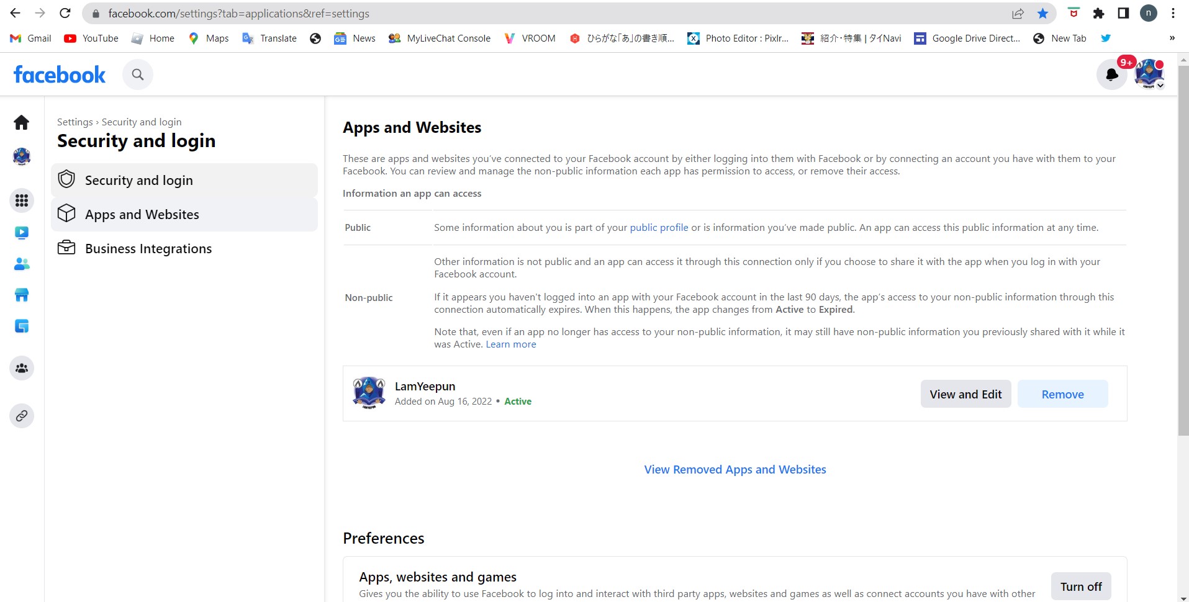Turn off Apps, websites and games
The width and height of the screenshot is (1189, 602).
click(1081, 586)
